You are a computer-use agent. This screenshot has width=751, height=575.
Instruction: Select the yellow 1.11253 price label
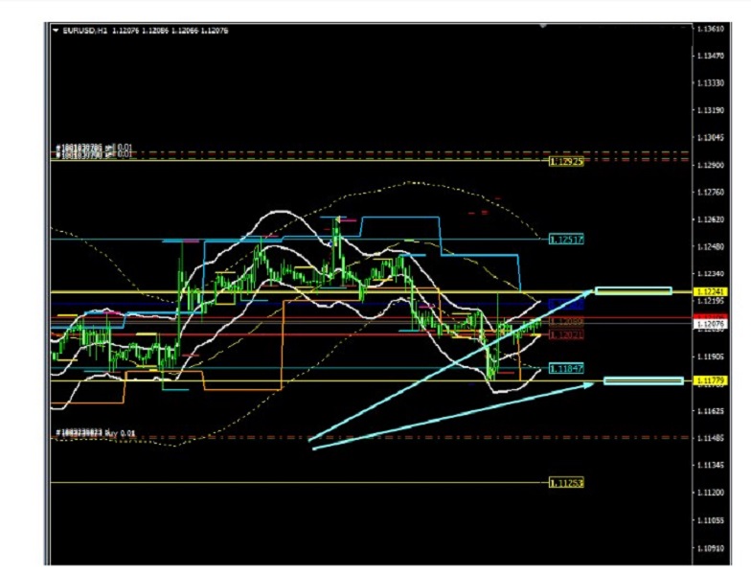(x=566, y=483)
